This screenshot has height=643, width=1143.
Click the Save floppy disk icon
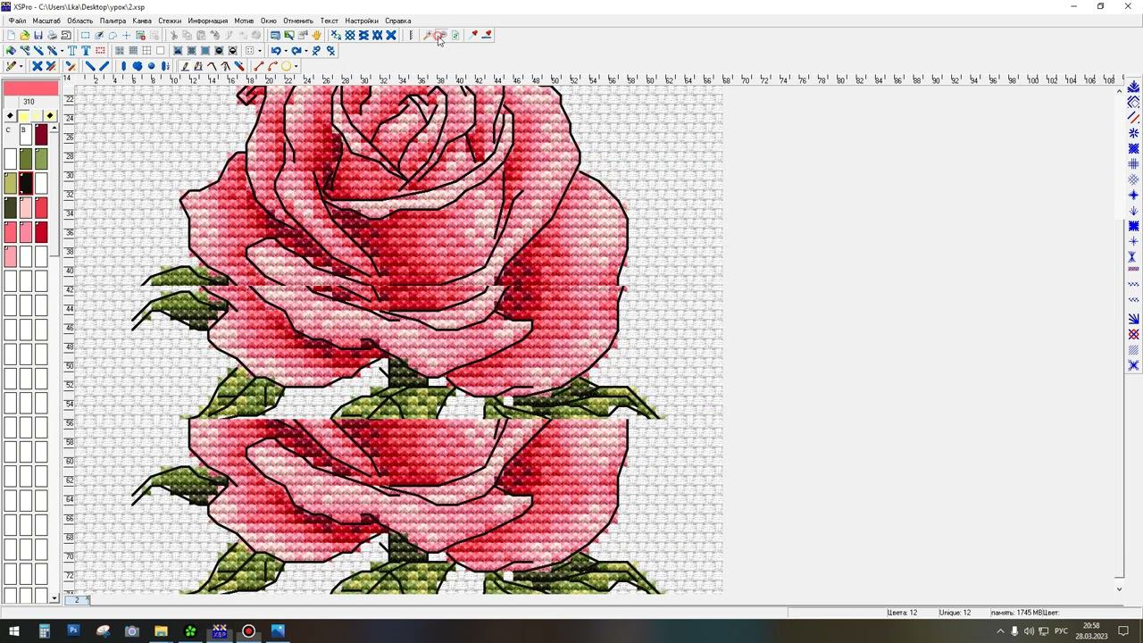pos(38,36)
